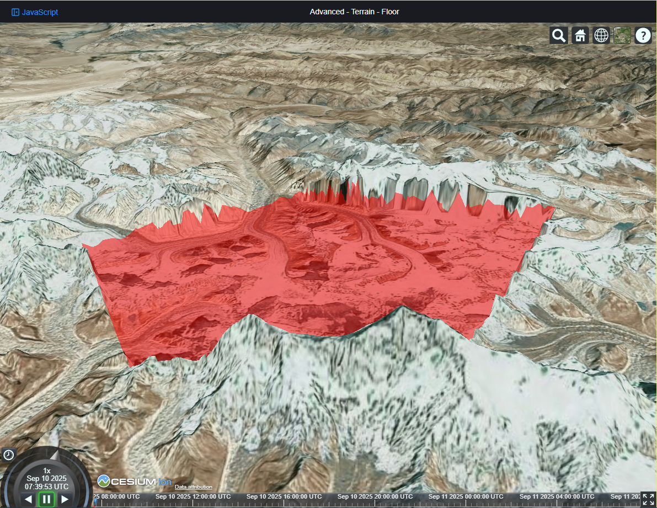Image resolution: width=657 pixels, height=508 pixels.
Task: Open the Data attribution link
Action: [193, 486]
